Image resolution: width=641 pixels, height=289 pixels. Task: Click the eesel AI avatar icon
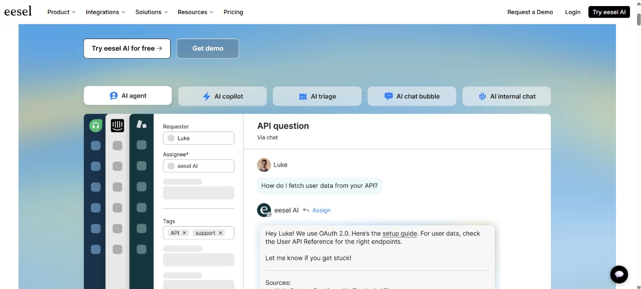point(264,210)
